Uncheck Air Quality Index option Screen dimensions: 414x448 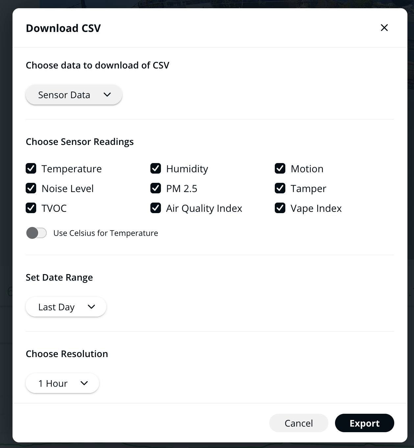point(156,208)
